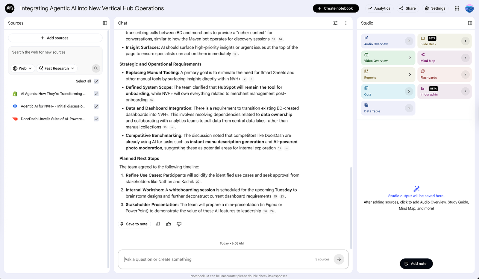Uncheck DoorDash Unveils Suite source checkbox
479x279 pixels.
(x=96, y=119)
